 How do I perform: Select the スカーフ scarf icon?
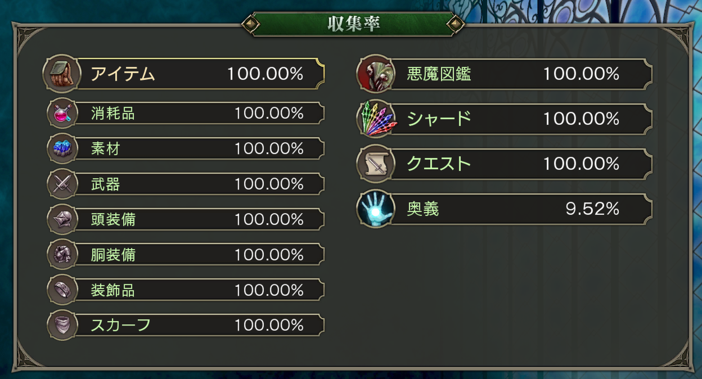click(x=62, y=325)
